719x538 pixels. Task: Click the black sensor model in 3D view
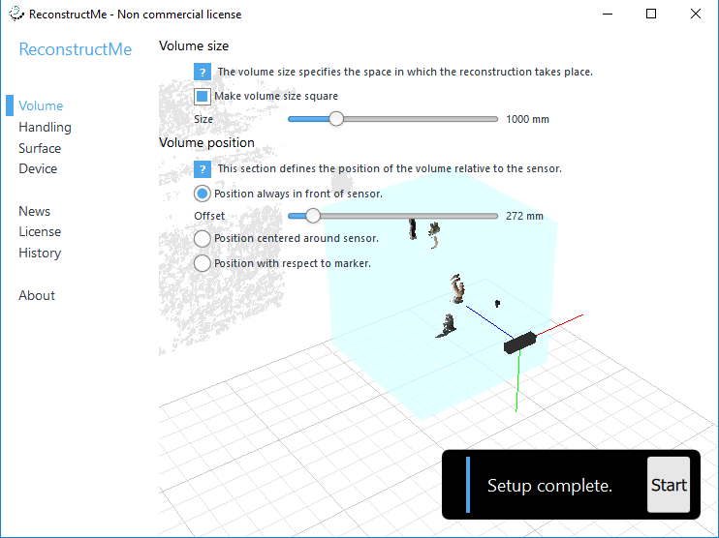tap(520, 343)
